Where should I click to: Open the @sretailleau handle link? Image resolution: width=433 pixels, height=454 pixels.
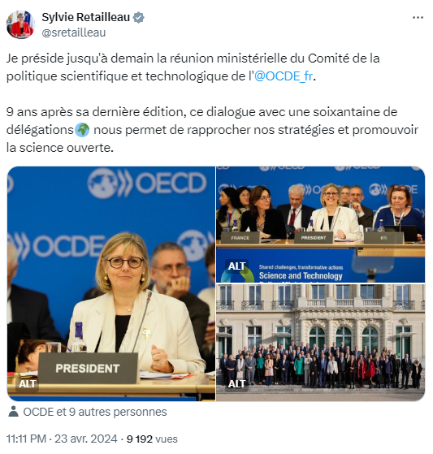tap(74, 32)
